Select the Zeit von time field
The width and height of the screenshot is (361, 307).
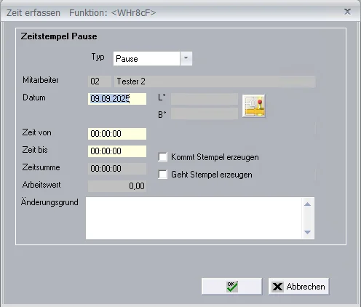(117, 134)
